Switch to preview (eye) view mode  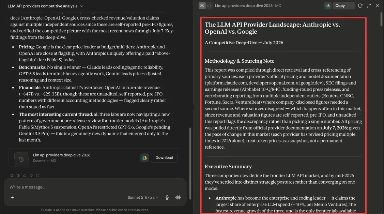(202, 6)
